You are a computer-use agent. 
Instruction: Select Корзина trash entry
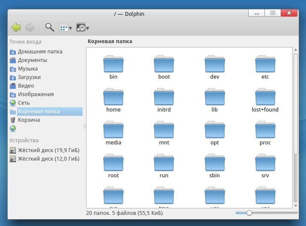tap(29, 120)
